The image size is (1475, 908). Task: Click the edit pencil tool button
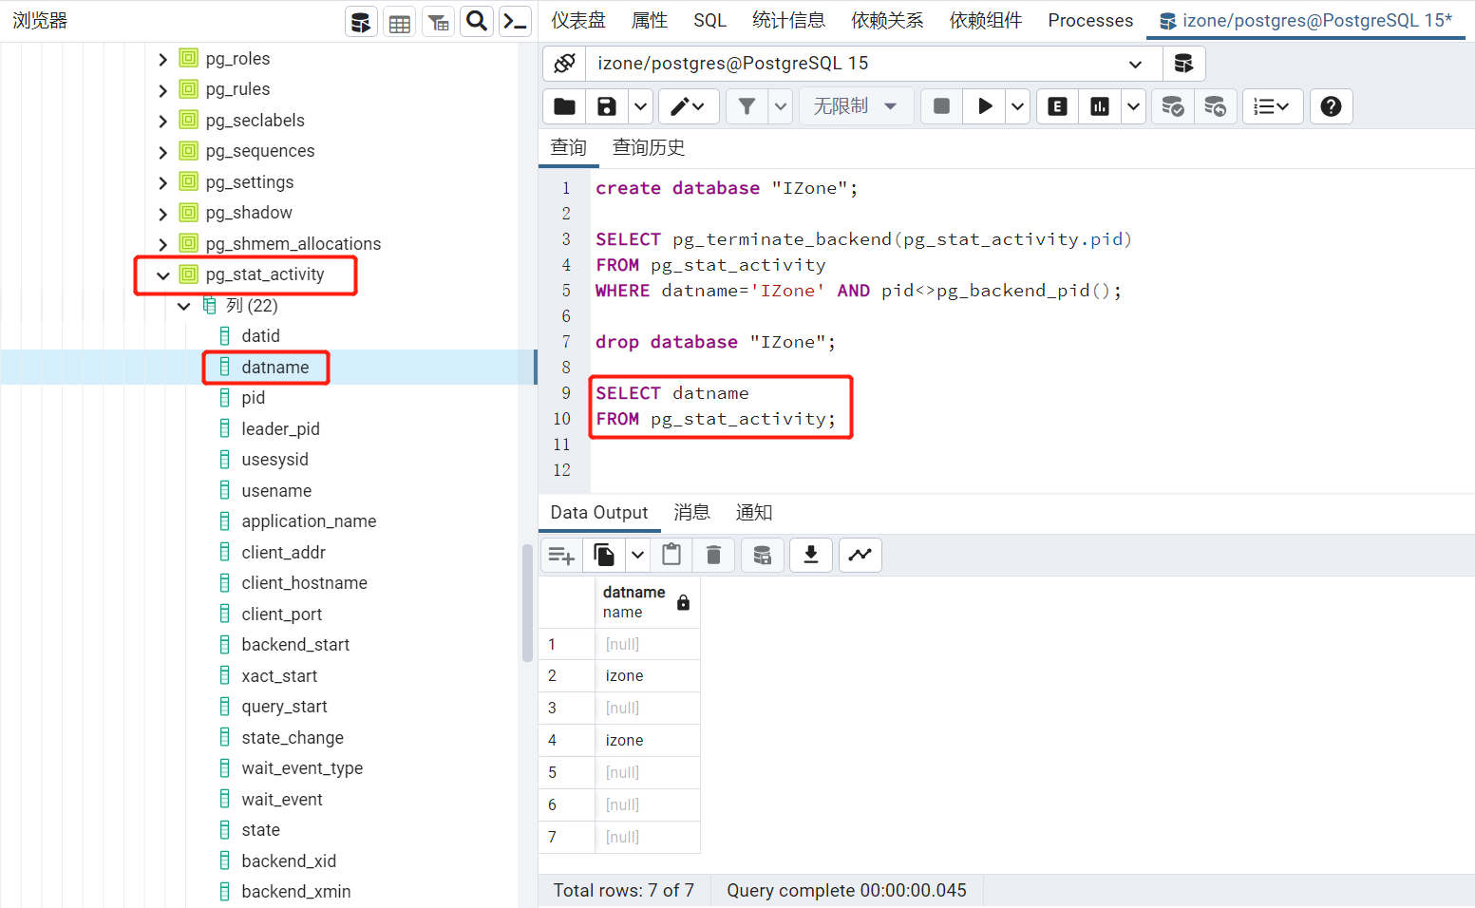tap(688, 106)
